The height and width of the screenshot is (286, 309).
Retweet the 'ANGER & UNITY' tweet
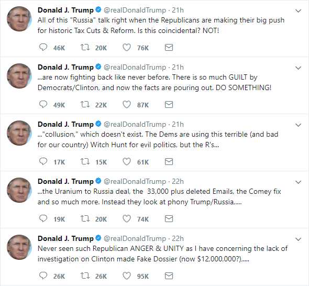click(x=85, y=276)
